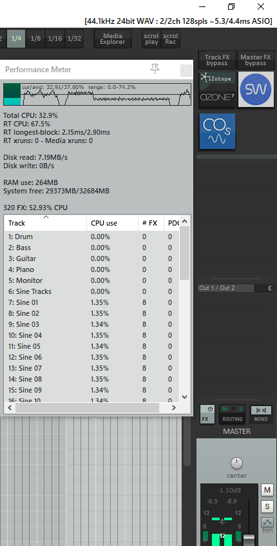Click Master FX bypass button
This screenshot has width=277, height=546.
[256, 60]
